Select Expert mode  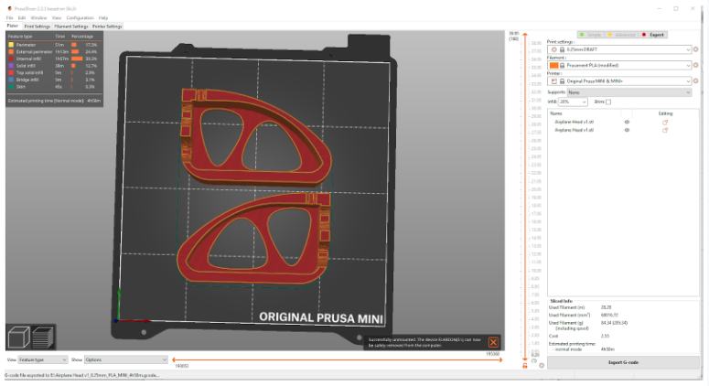click(x=653, y=35)
